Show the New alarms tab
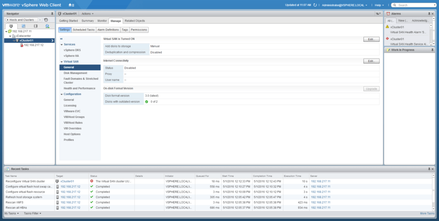The height and width of the screenshot is (221, 439). 403,21
